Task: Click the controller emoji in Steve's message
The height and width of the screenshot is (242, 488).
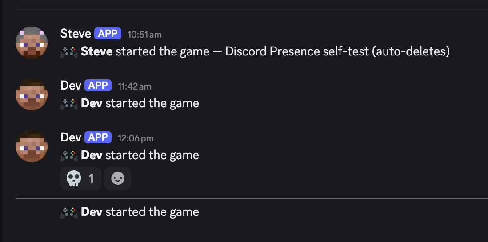Action: pos(69,52)
